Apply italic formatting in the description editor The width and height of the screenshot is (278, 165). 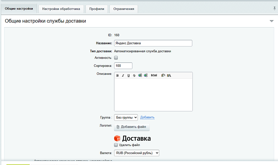tap(123, 75)
